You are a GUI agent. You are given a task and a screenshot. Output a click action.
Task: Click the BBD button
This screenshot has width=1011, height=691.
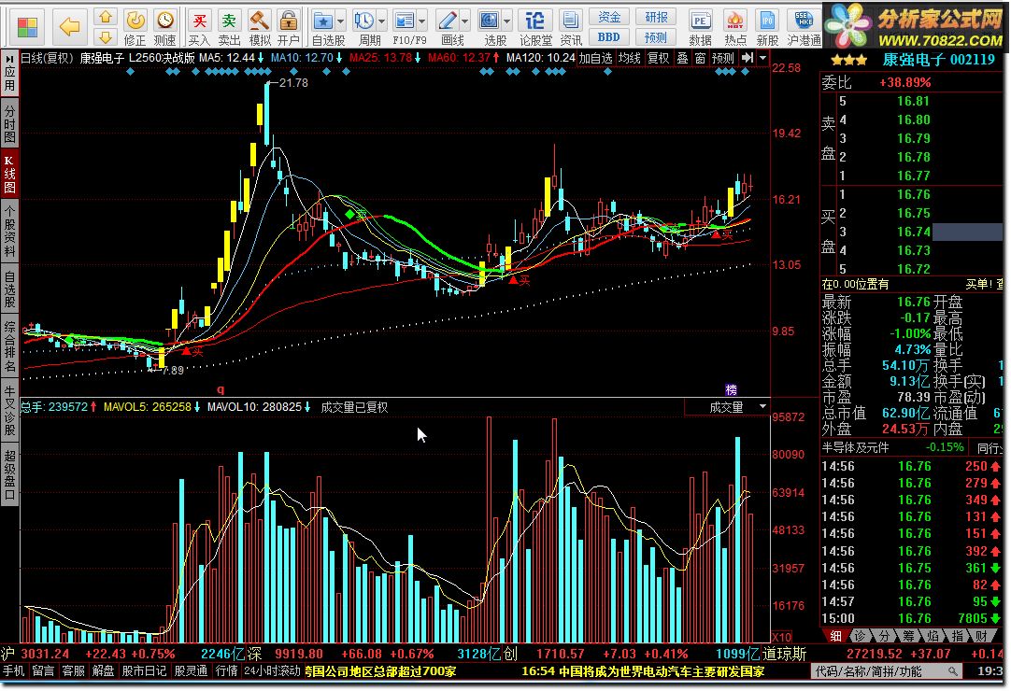(x=609, y=37)
